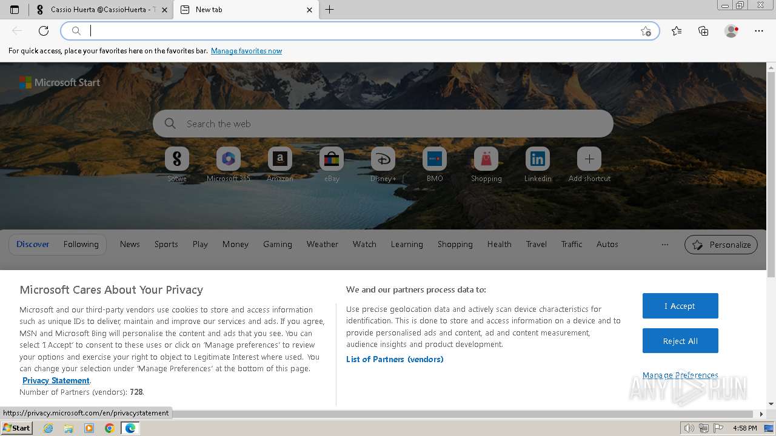Open the Windows Start button
This screenshot has width=776, height=436.
click(17, 428)
